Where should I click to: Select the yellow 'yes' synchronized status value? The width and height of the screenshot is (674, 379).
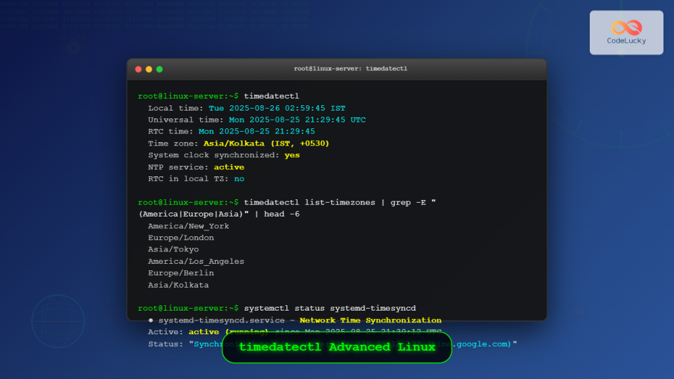point(292,155)
